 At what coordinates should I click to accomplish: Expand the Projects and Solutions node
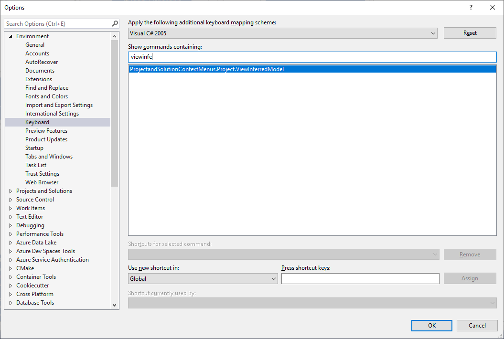click(x=11, y=191)
